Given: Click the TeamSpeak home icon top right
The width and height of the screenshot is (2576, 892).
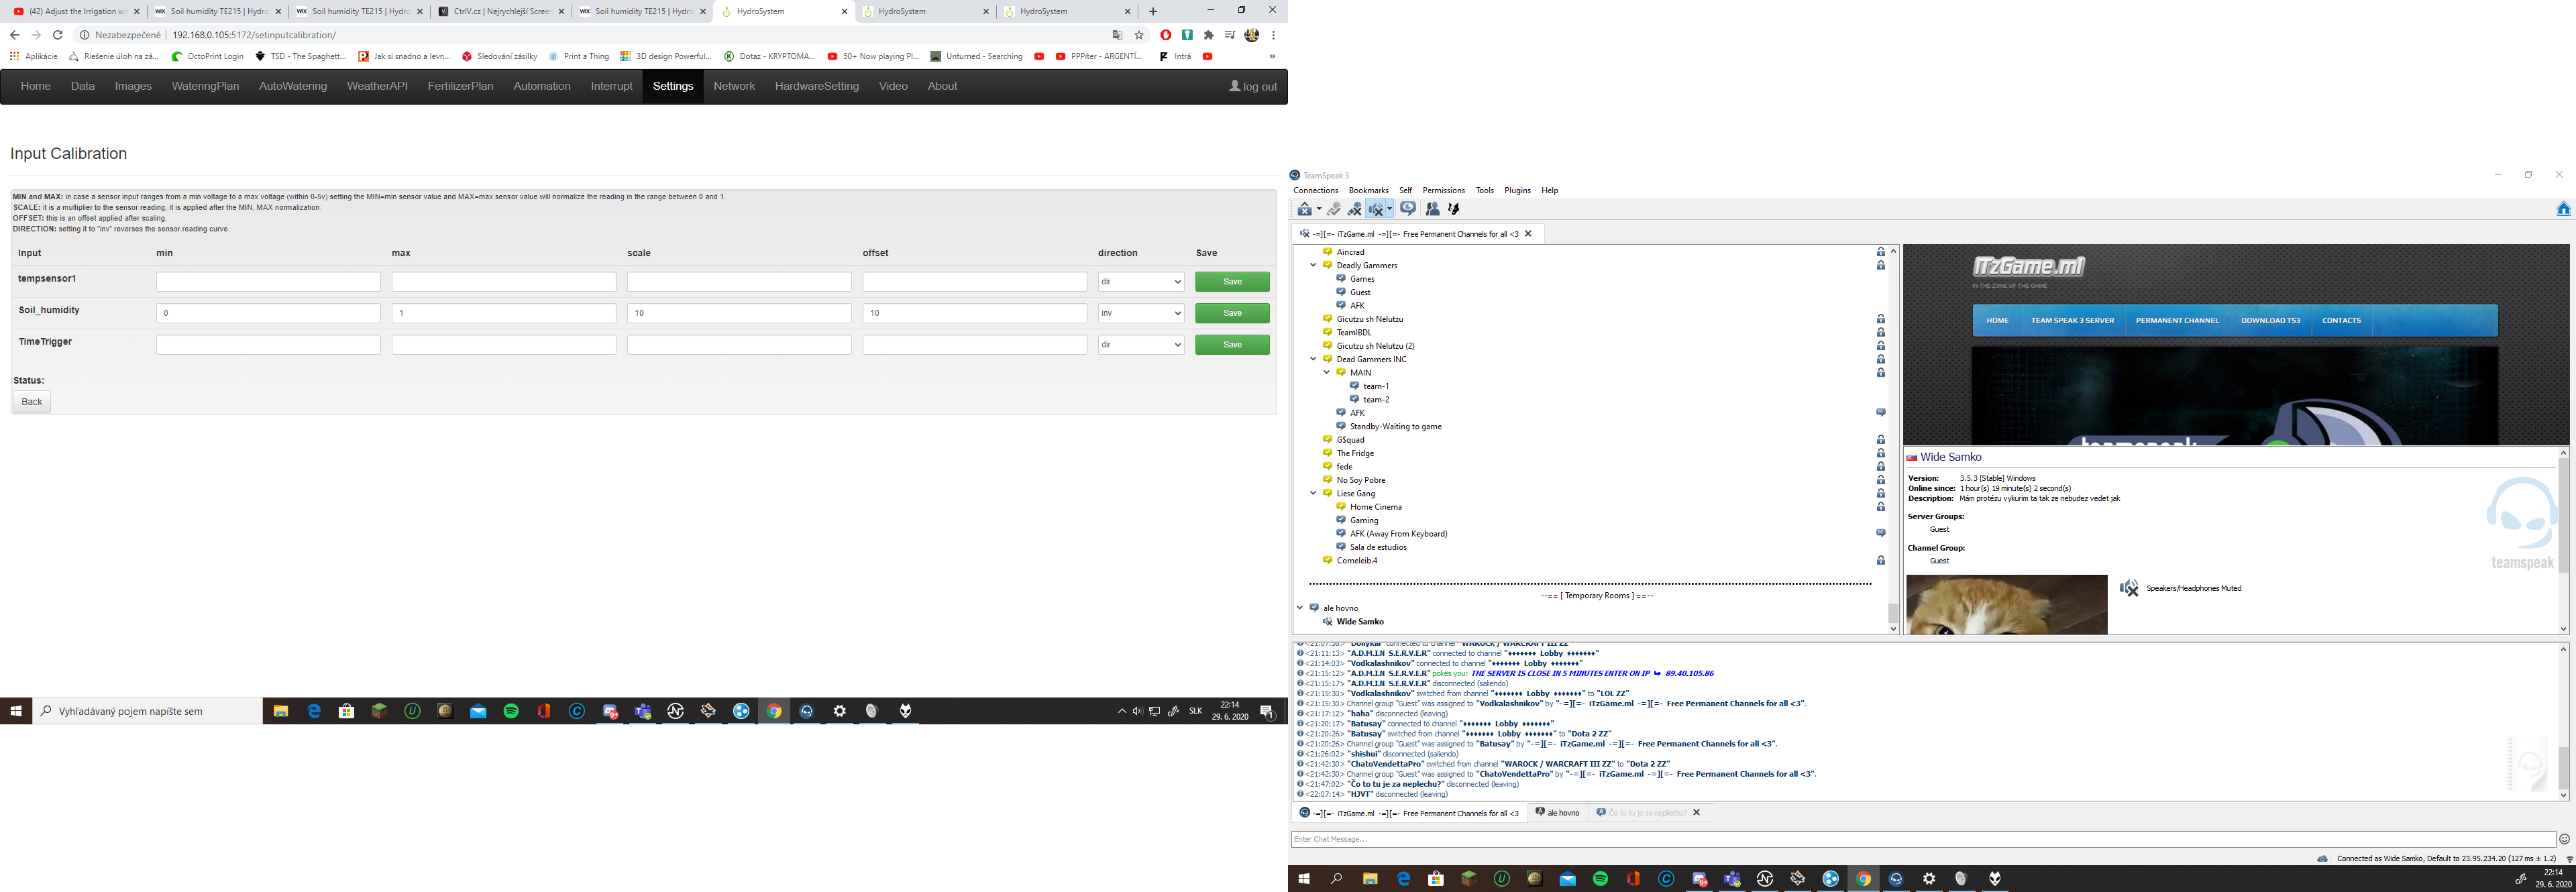Looking at the screenshot, I should click(x=2563, y=209).
